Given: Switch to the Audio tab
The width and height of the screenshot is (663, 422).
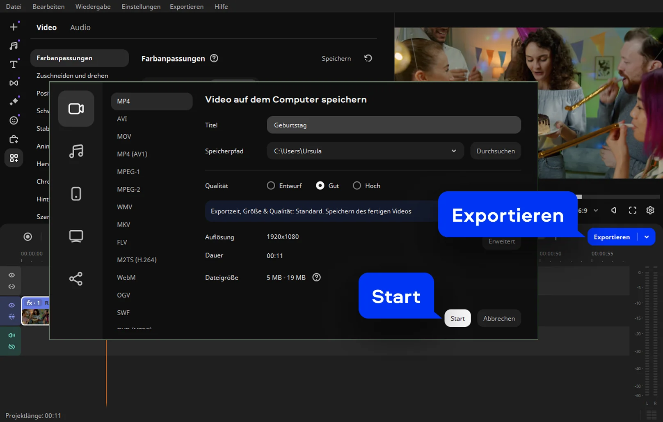Looking at the screenshot, I should (80, 28).
